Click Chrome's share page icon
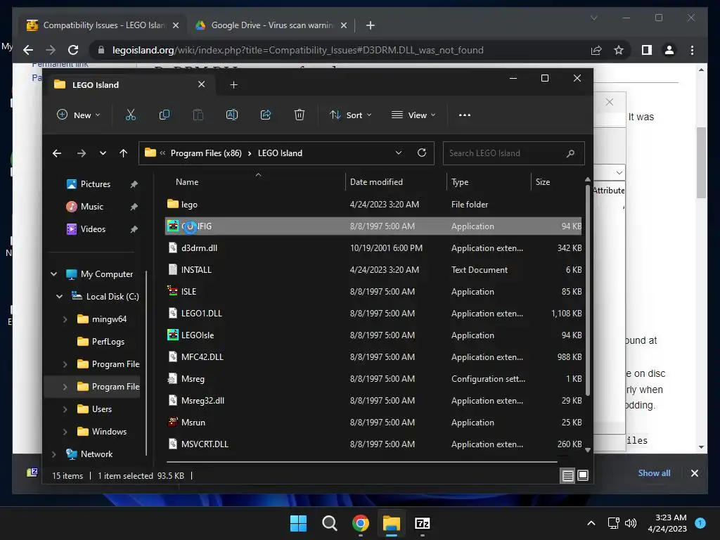Image resolution: width=720 pixels, height=540 pixels. [x=596, y=50]
